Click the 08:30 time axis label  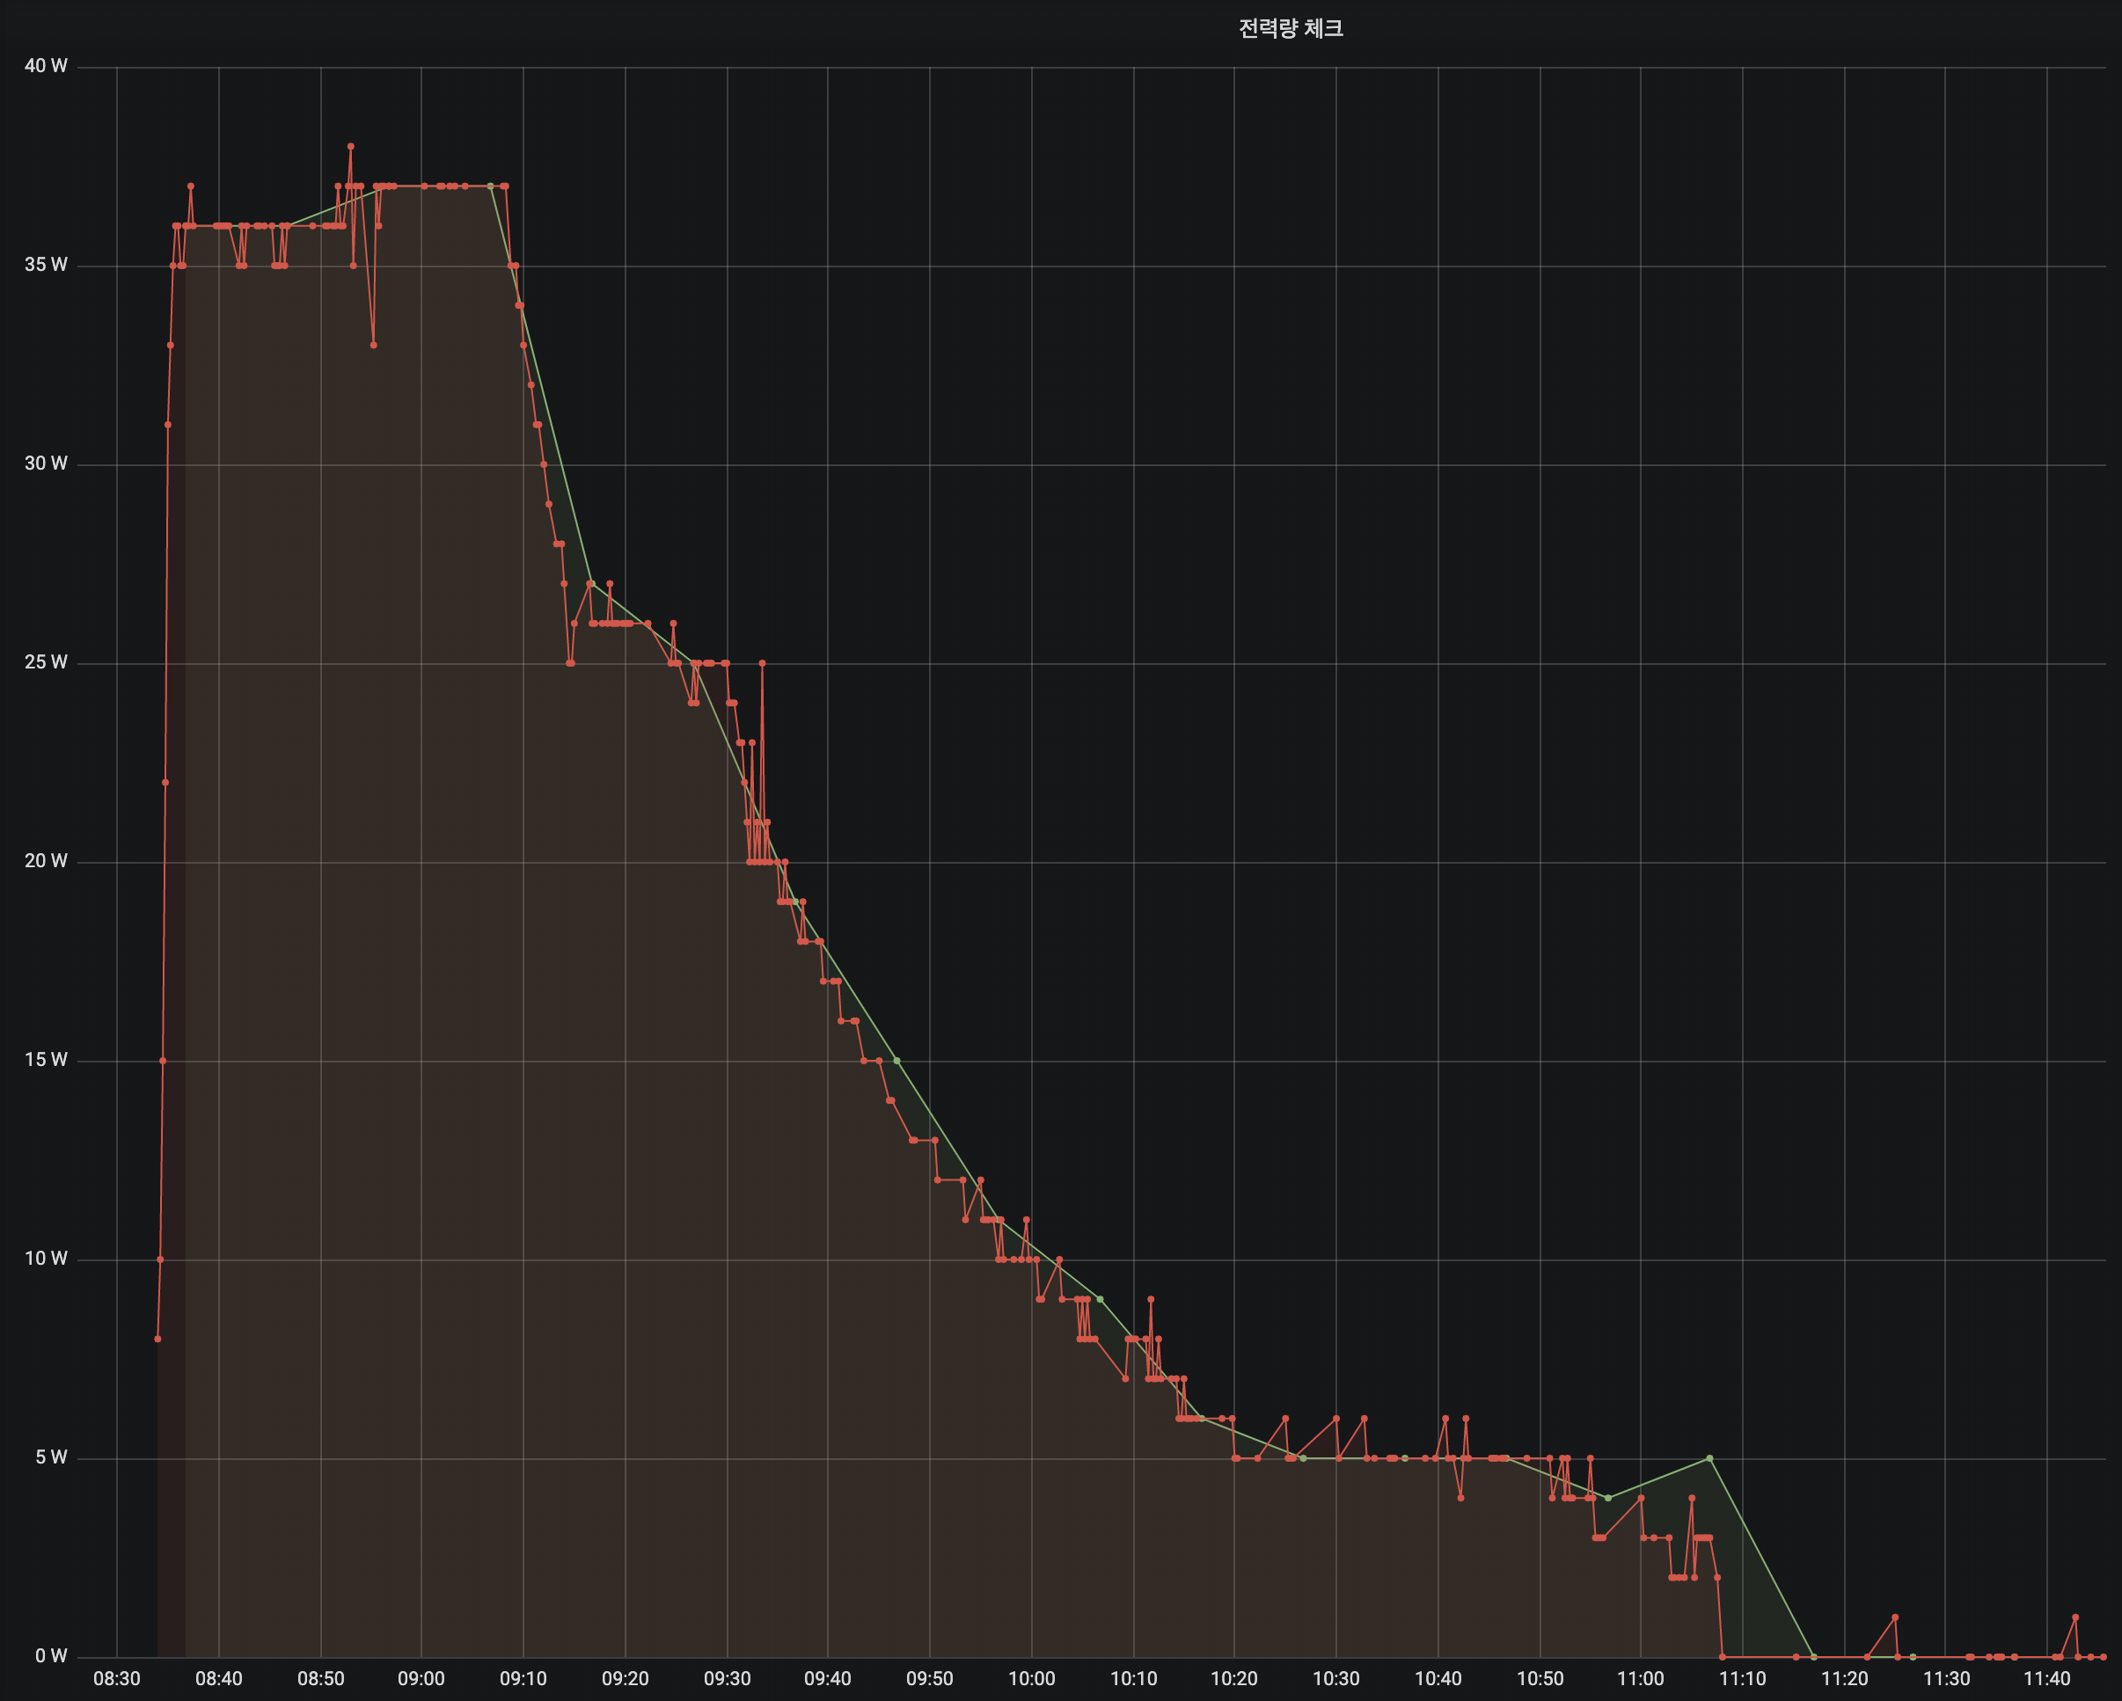[117, 1678]
